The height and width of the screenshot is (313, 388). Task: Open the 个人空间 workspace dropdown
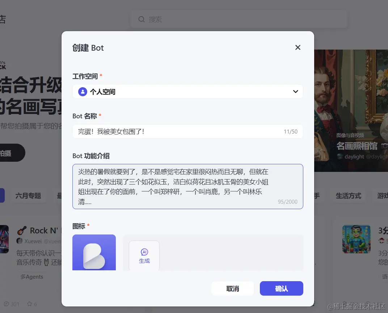coord(187,92)
